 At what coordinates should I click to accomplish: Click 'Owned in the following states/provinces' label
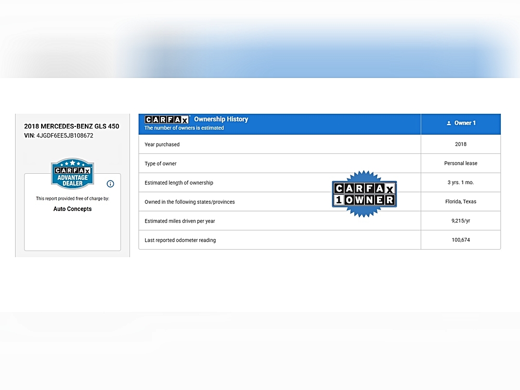pyautogui.click(x=190, y=202)
